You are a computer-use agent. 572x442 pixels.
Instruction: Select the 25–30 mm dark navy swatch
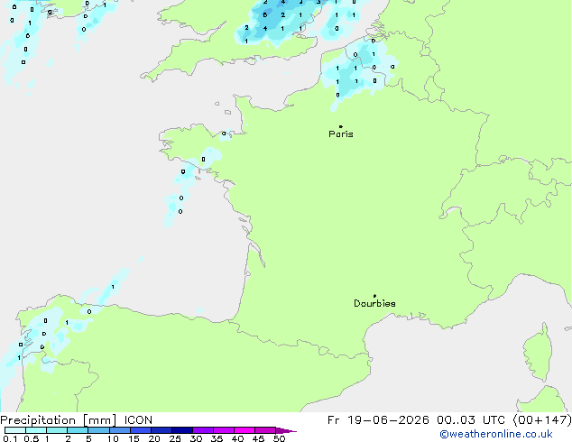[181, 430]
